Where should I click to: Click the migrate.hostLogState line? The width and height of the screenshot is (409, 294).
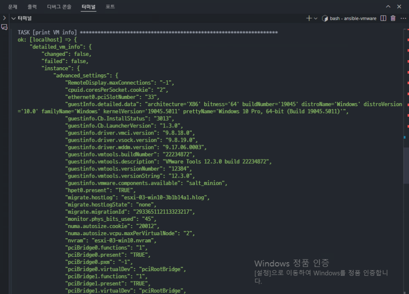click(x=111, y=204)
